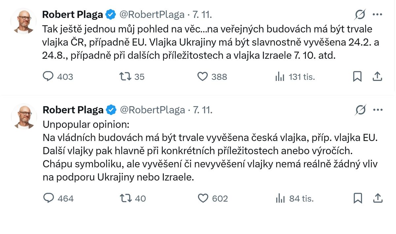Bookmark the Unpopular opinion tweet

(358, 198)
